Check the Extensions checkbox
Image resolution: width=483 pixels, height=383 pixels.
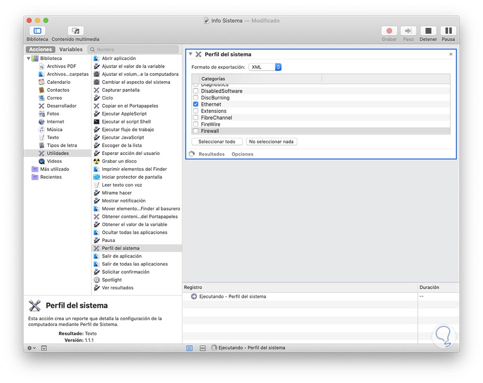pos(196,111)
